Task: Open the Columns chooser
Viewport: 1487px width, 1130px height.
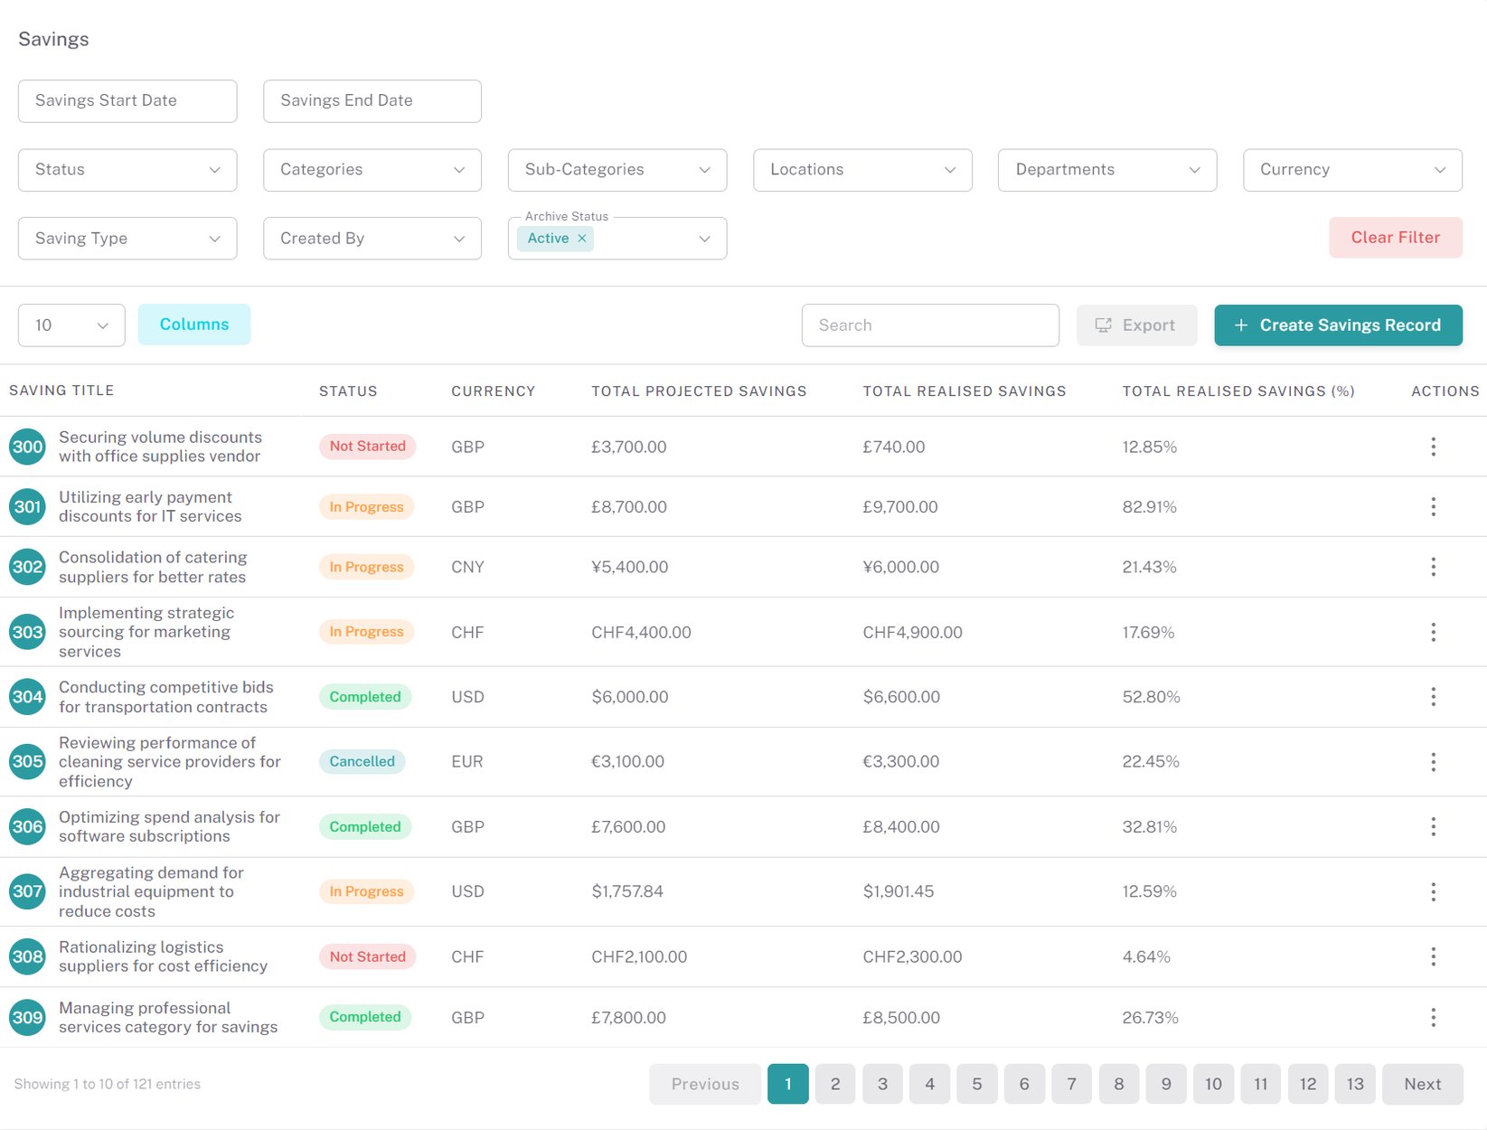Action: coord(194,325)
